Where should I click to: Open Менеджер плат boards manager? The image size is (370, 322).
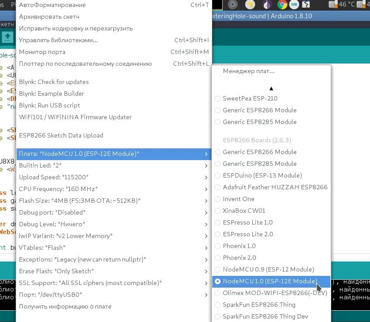248,70
